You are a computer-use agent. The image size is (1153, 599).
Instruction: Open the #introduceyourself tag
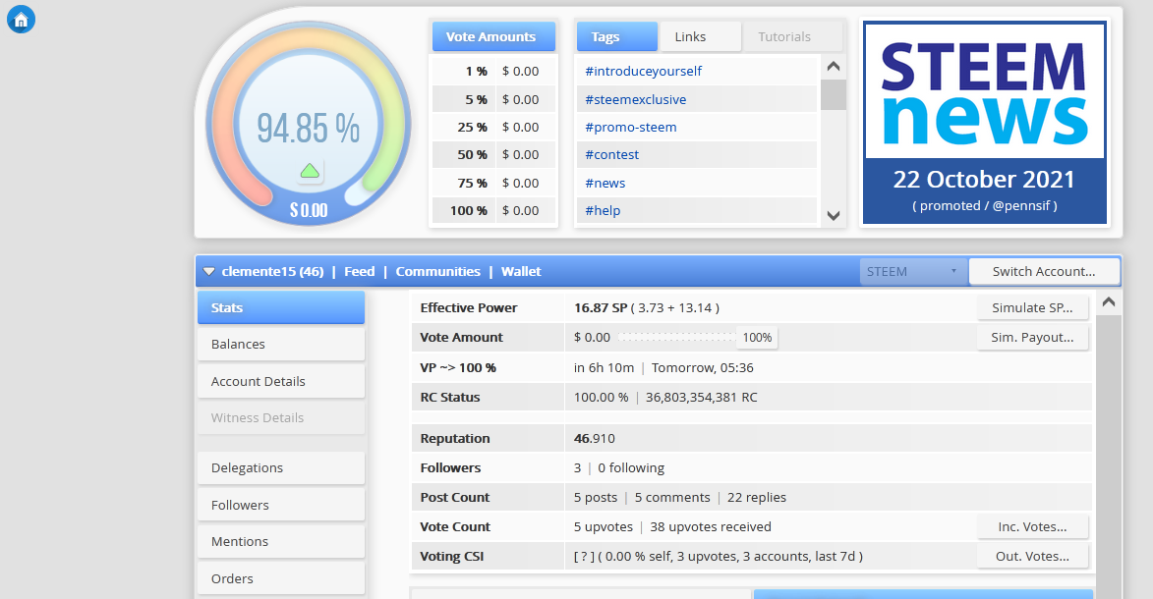tap(644, 72)
